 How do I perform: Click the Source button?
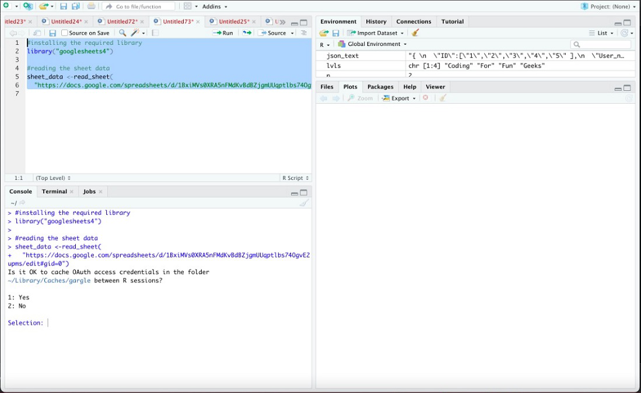273,33
